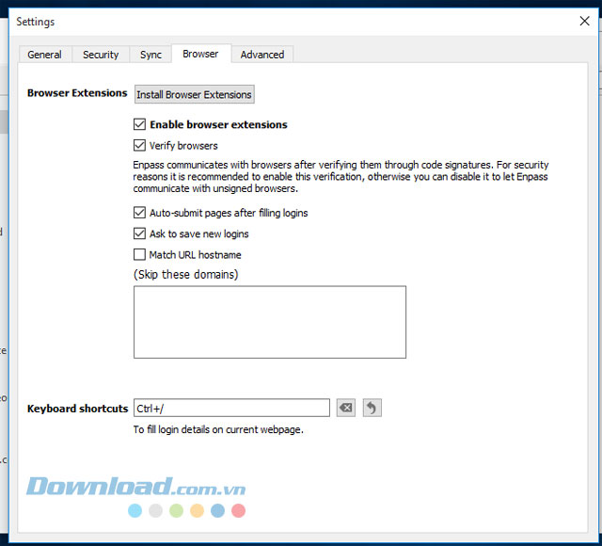Click the Download.com.vn watermark logo
This screenshot has height=546, width=602.
[135, 487]
